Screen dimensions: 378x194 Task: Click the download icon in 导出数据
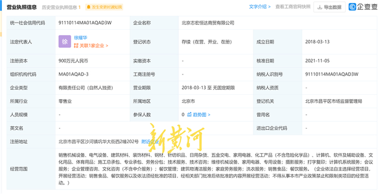(x=320, y=7)
